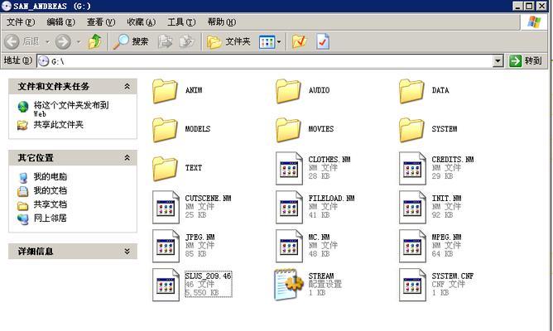Select the AUDIO folder icon
Image resolution: width=553 pixels, height=331 pixels.
pyautogui.click(x=288, y=91)
